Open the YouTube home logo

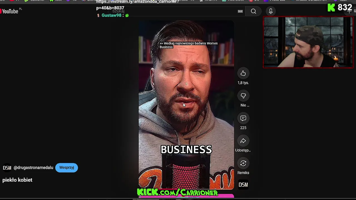click(10, 11)
